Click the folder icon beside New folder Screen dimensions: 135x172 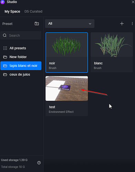(x=5, y=57)
